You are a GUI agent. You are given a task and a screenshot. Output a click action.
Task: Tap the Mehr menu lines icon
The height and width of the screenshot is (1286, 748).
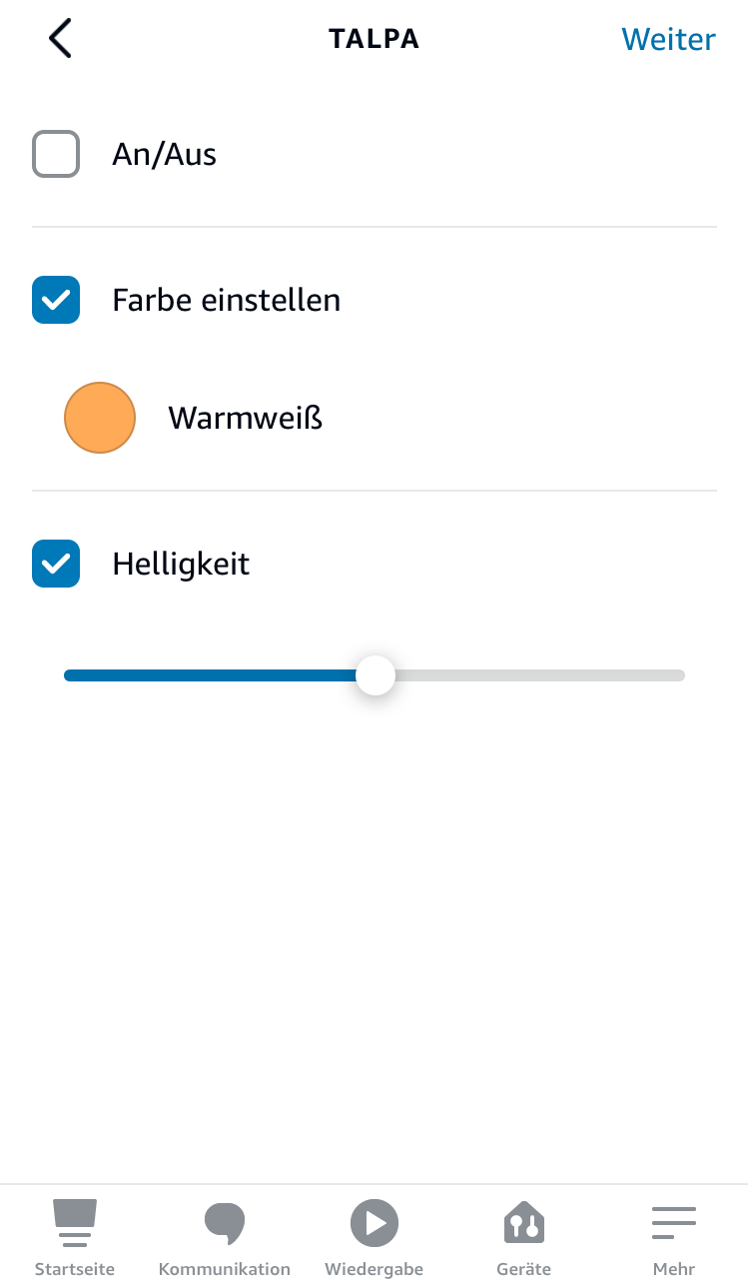coord(674,1223)
